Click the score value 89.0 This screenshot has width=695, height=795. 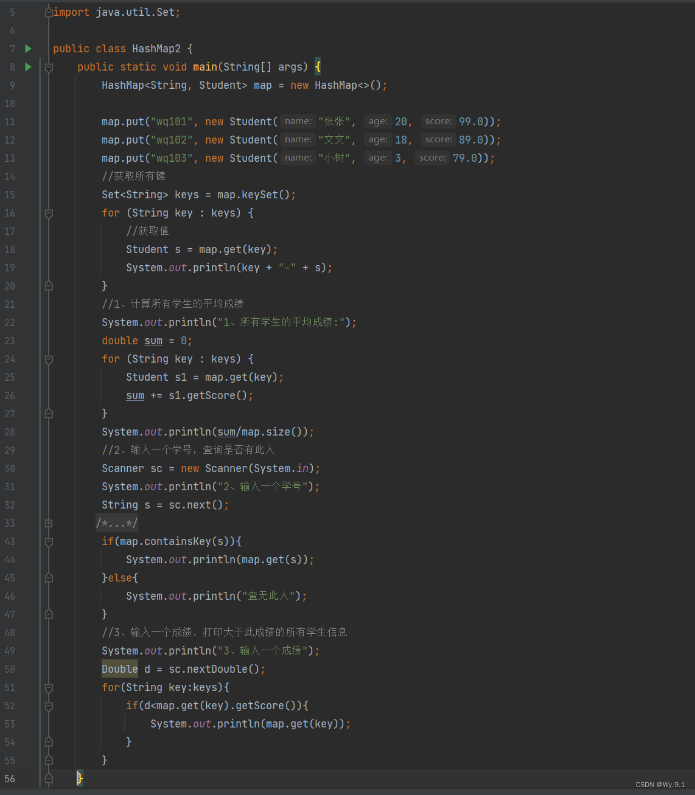tap(471, 140)
